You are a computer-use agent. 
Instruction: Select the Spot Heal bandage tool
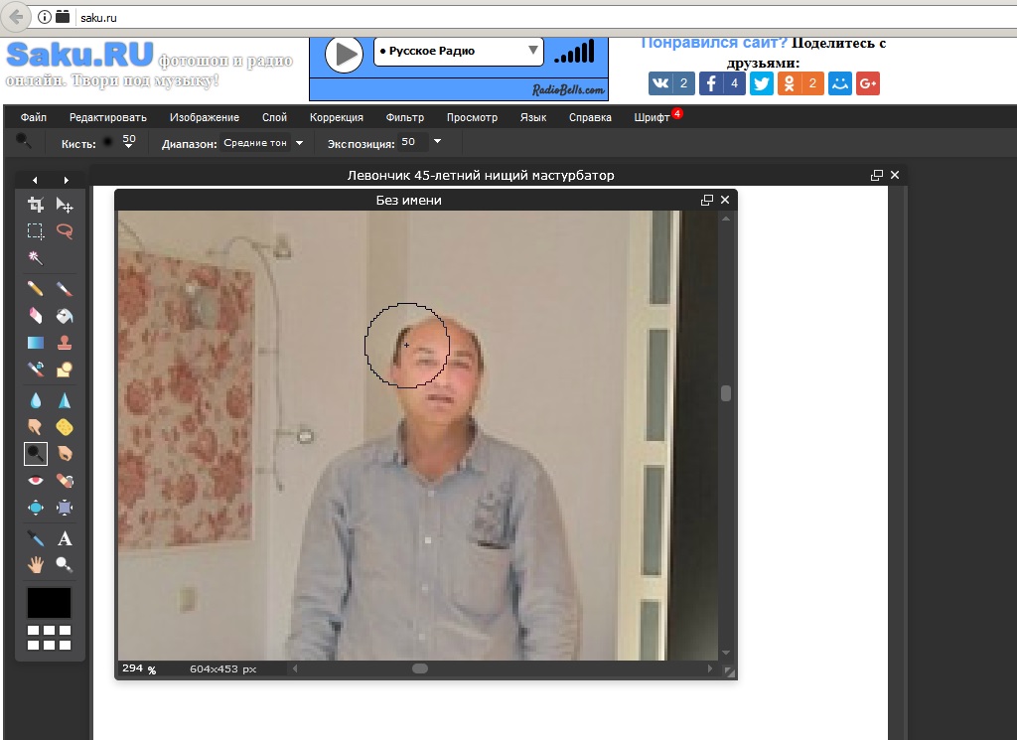coord(65,481)
